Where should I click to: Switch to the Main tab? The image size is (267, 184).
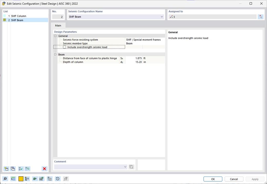tap(58, 25)
